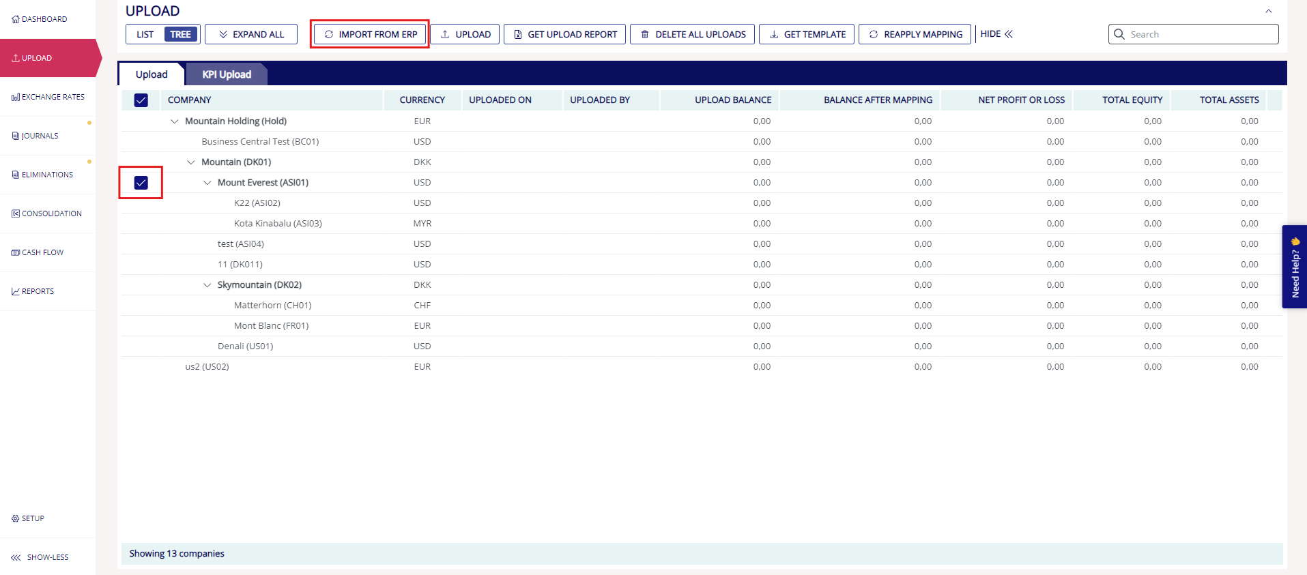Open Reports in the sidebar
This screenshot has height=575, width=1307.
(33, 291)
